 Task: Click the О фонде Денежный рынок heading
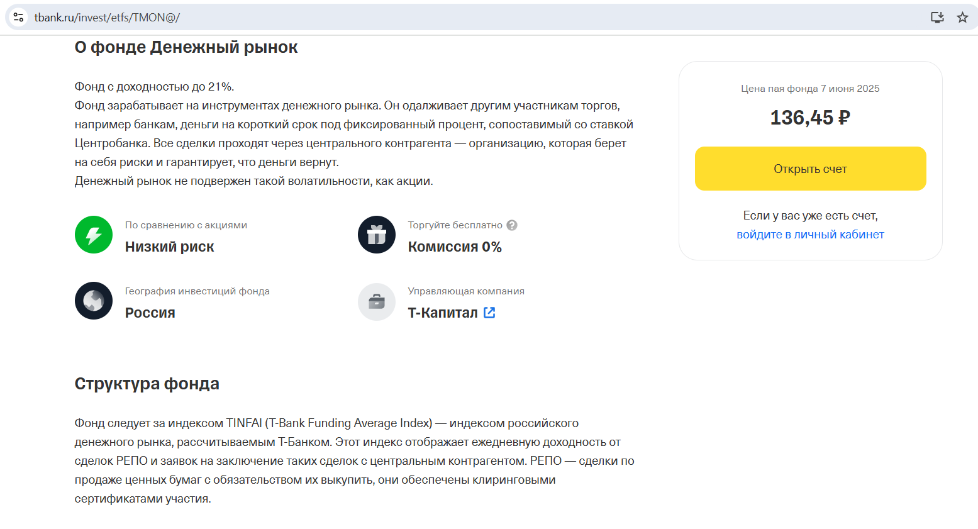click(186, 47)
